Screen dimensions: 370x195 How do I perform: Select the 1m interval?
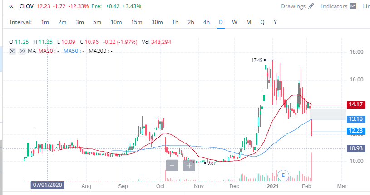click(45, 22)
